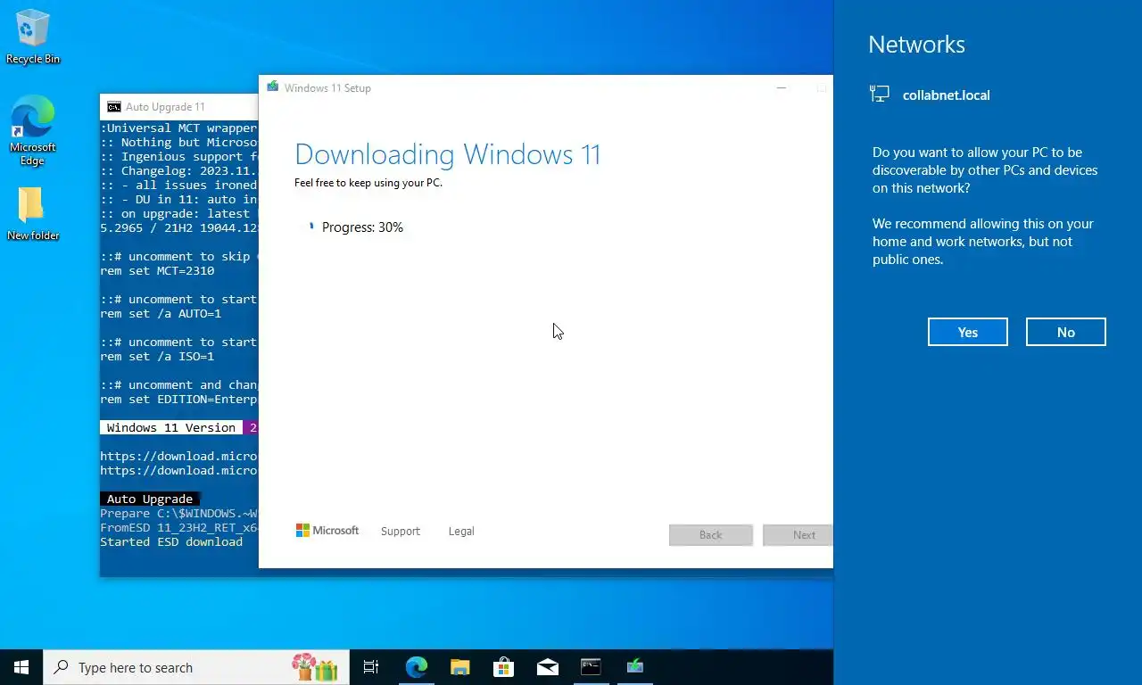Click the taskbar search box
The width and height of the screenshot is (1142, 685).
point(197,667)
